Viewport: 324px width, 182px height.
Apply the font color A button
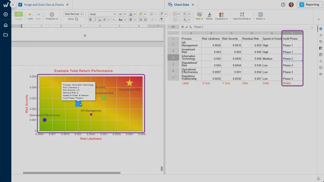pos(131,14)
